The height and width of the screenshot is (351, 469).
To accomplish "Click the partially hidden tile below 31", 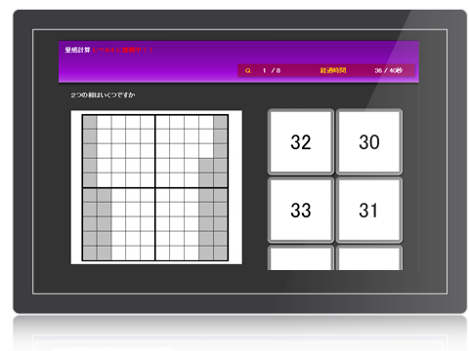I will [369, 258].
